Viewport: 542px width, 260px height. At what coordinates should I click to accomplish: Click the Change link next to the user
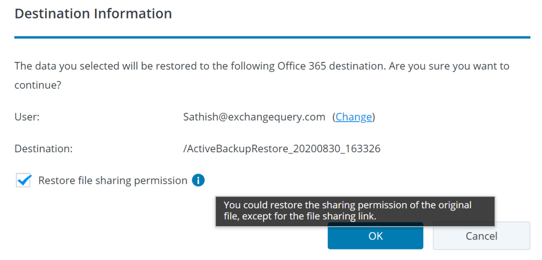coord(354,117)
